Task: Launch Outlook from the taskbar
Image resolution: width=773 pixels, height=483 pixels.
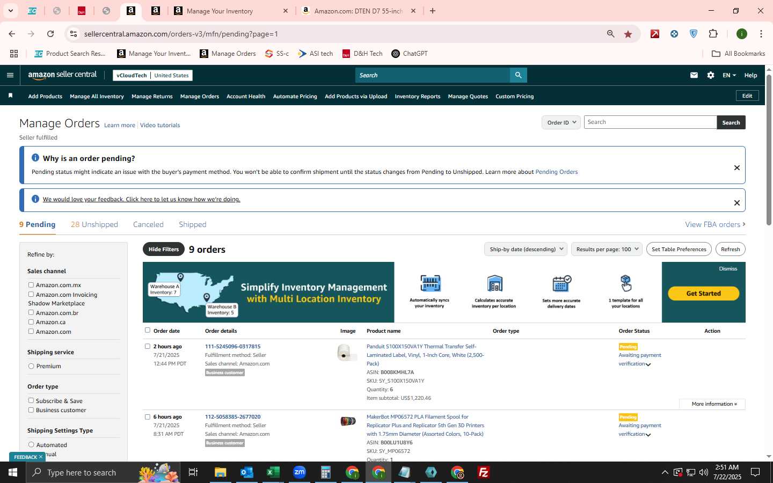Action: tap(246, 472)
